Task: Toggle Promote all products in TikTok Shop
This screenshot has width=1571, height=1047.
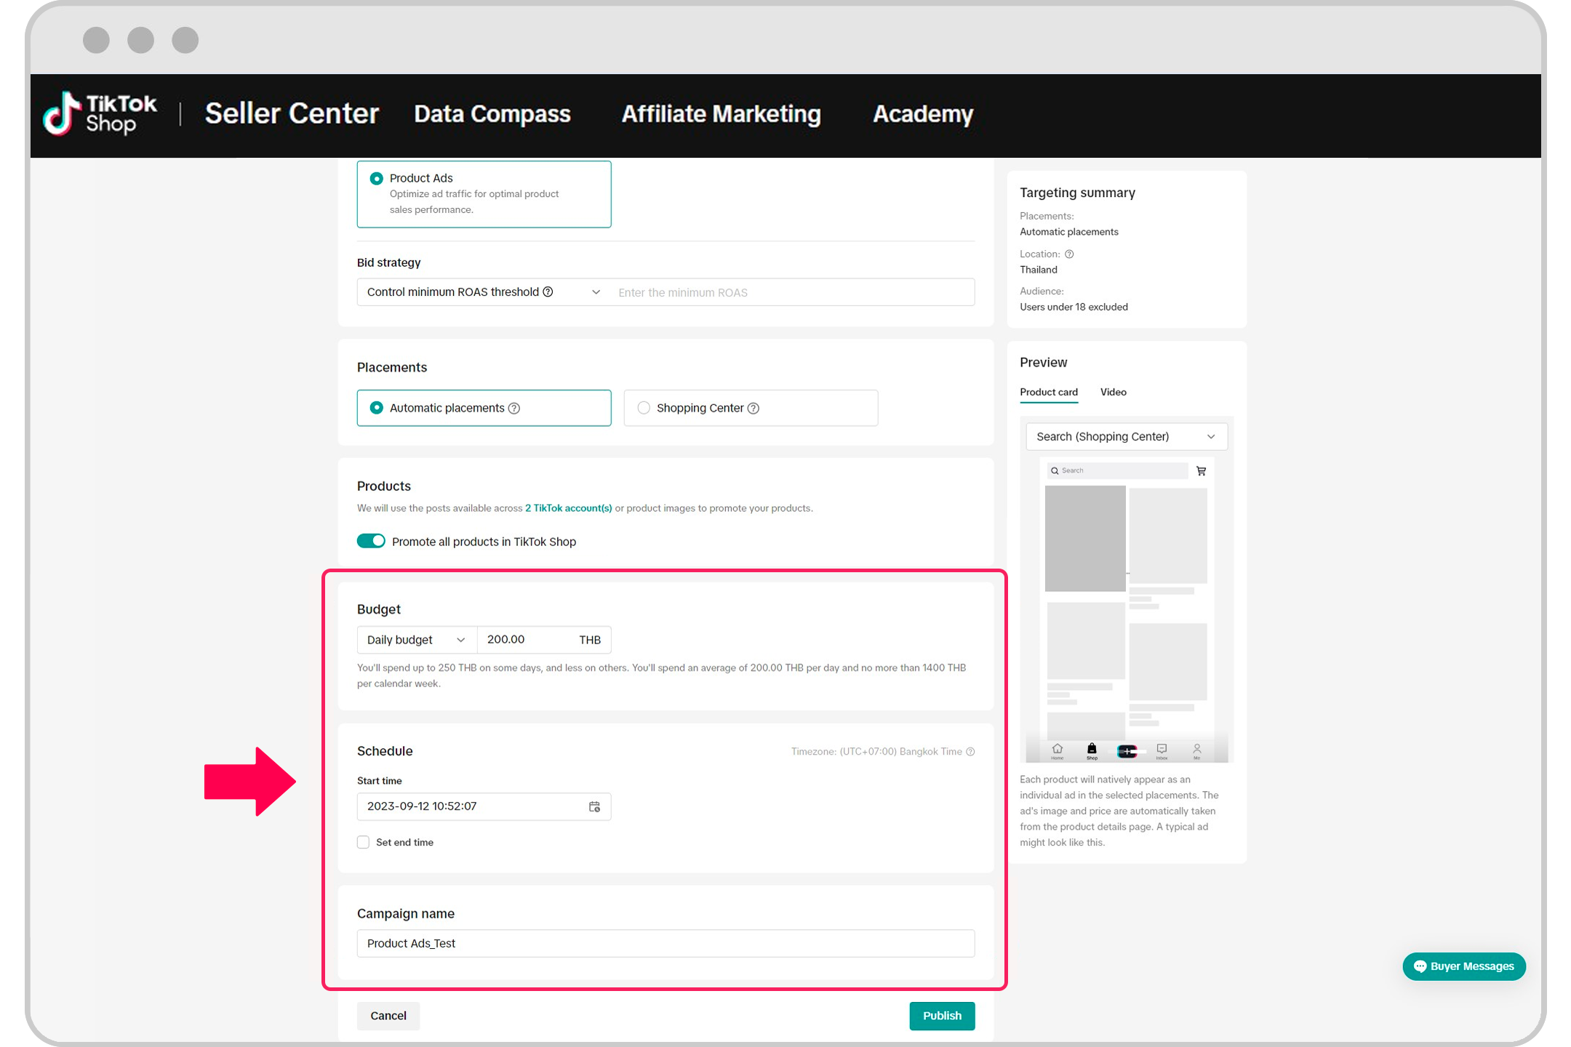Action: (371, 541)
